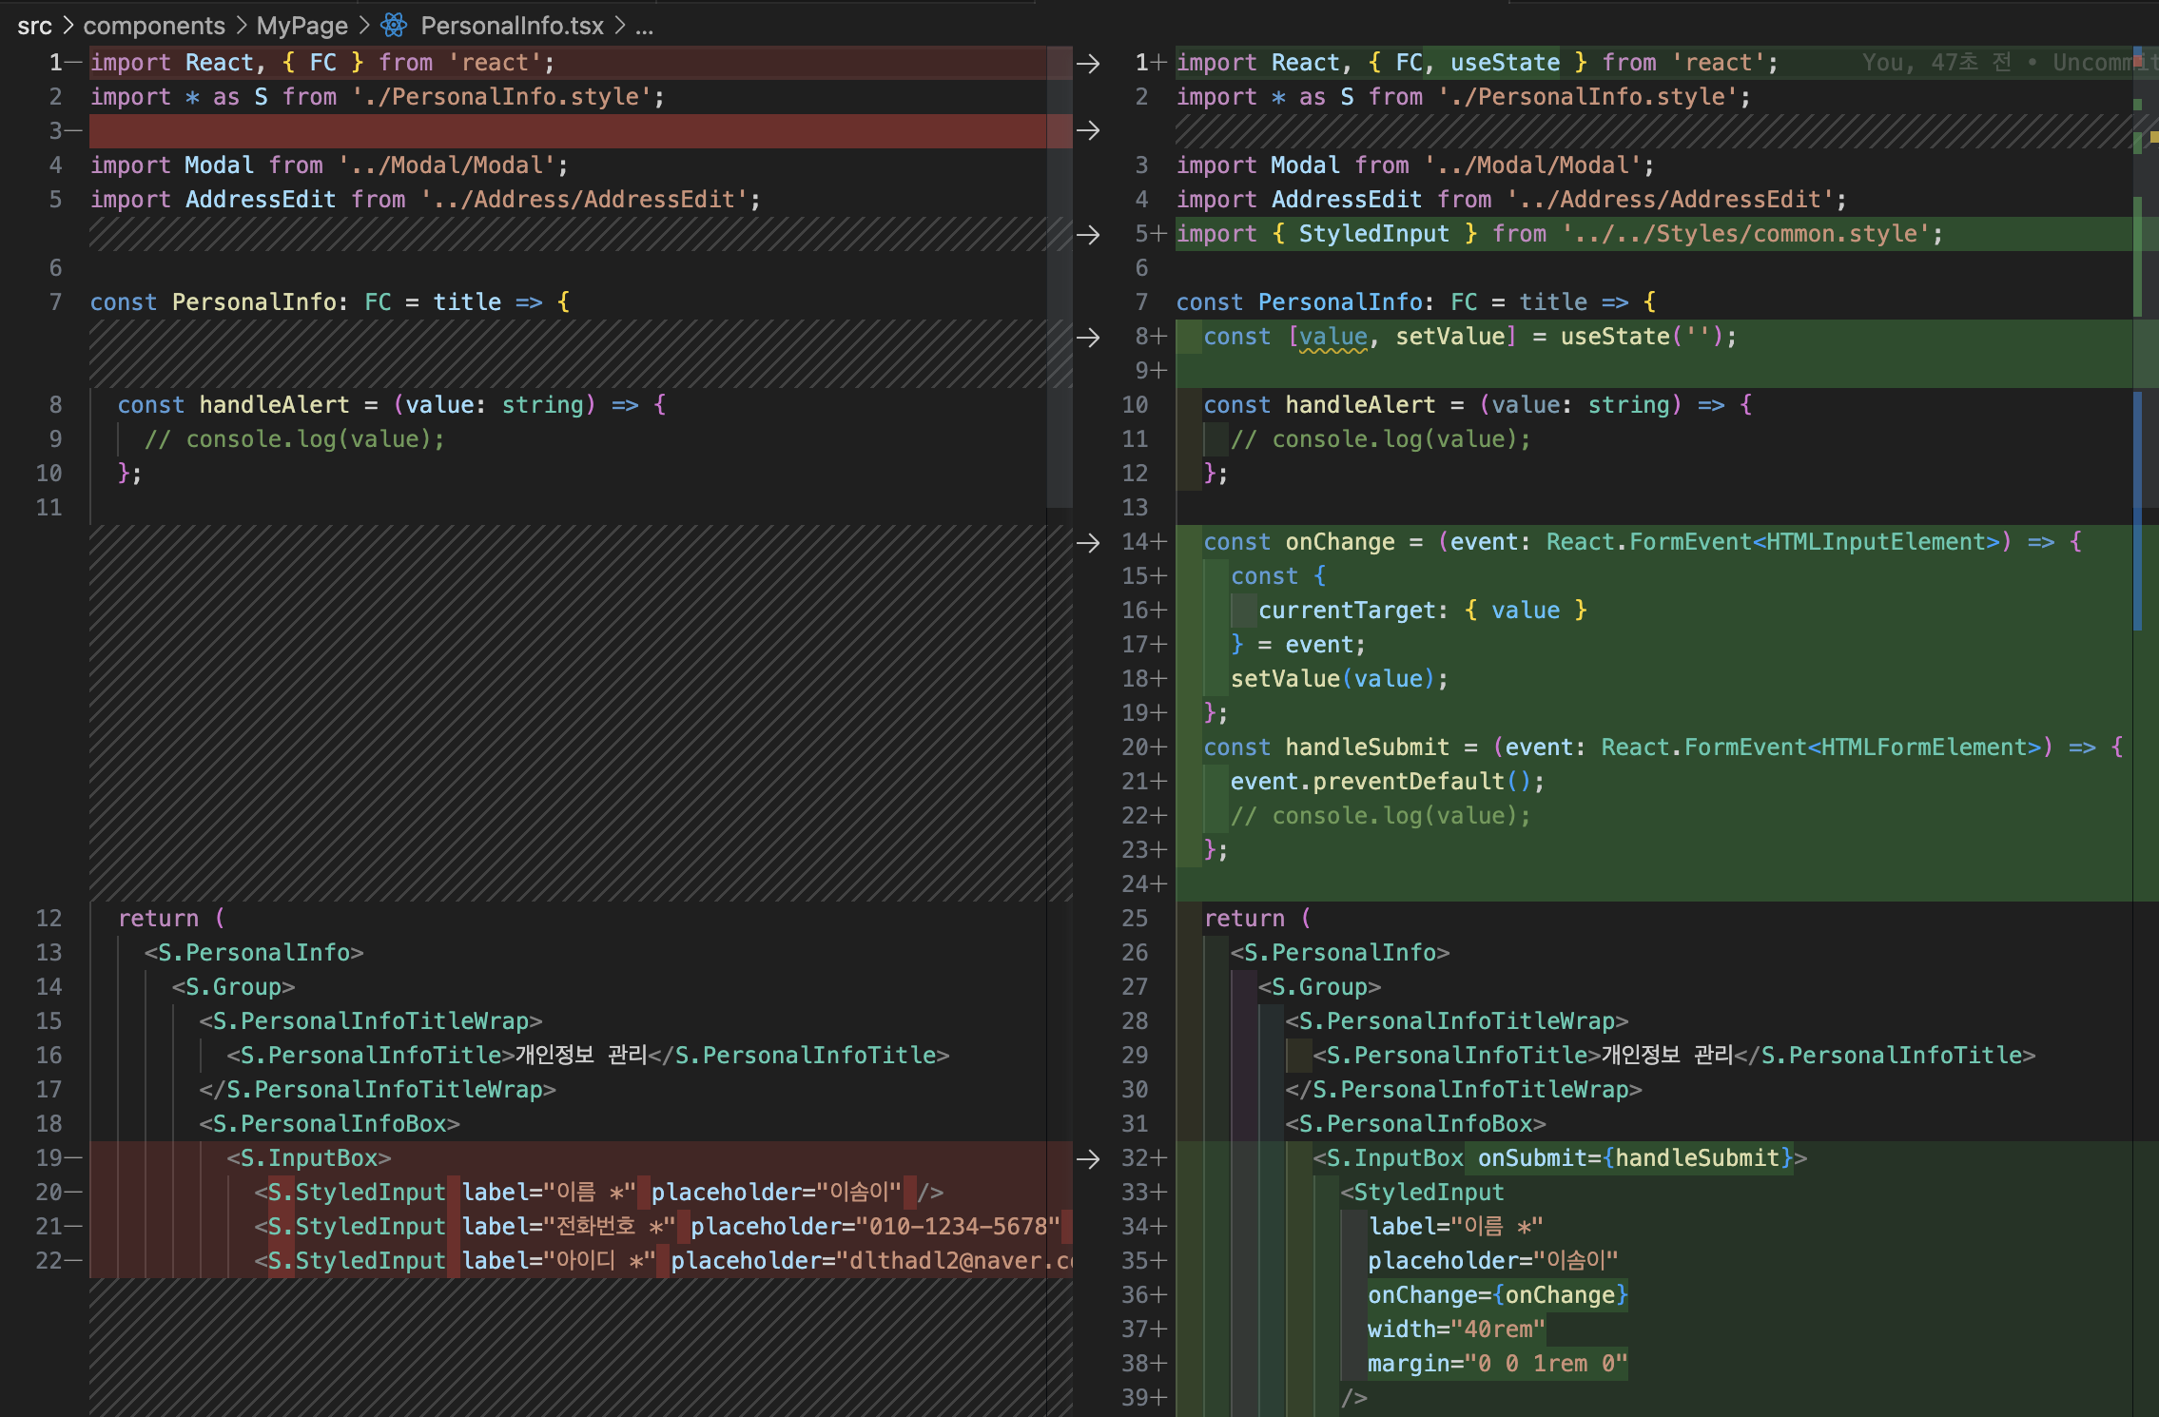The image size is (2159, 1417).
Task: Click the git blame annotation 'You, 47초 전'
Action: 1935,63
